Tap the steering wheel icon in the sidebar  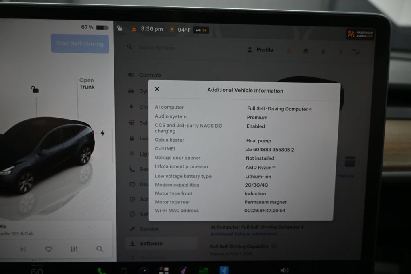coord(132,123)
